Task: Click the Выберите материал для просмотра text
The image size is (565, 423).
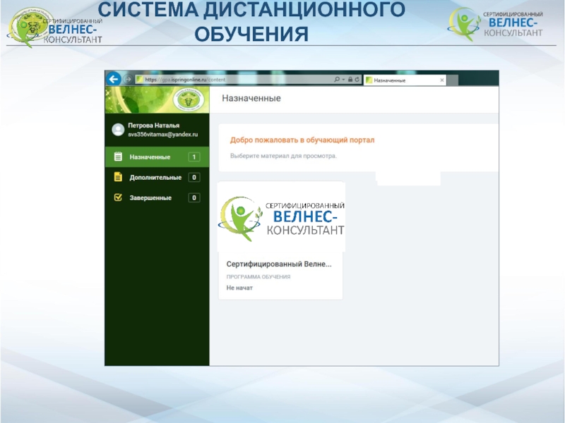Action: coord(283,156)
